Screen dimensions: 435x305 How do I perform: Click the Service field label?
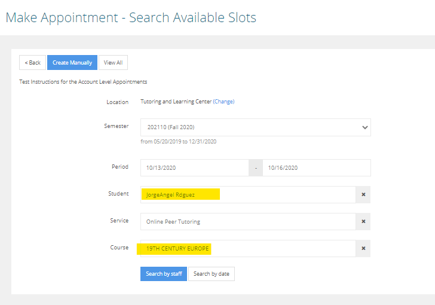[x=119, y=221]
